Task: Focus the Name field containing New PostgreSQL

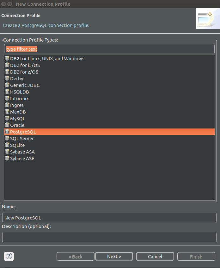Action: pyautogui.click(x=109, y=218)
